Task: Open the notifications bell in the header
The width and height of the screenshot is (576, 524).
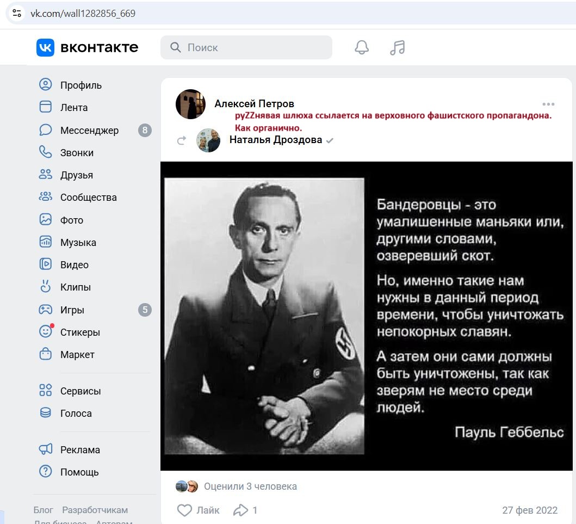Action: (x=362, y=48)
